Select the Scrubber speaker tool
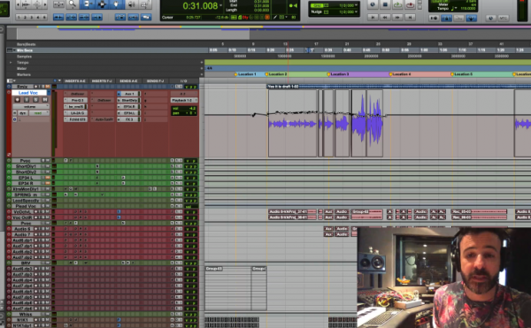This screenshot has width=531, height=328. (x=131, y=4)
